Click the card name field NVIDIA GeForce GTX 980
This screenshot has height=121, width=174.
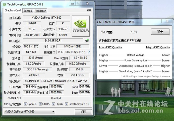tap(47, 18)
